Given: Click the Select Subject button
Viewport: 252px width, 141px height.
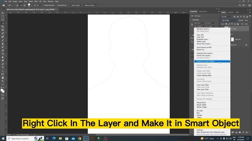Looking at the screenshot, I should click(76, 5).
